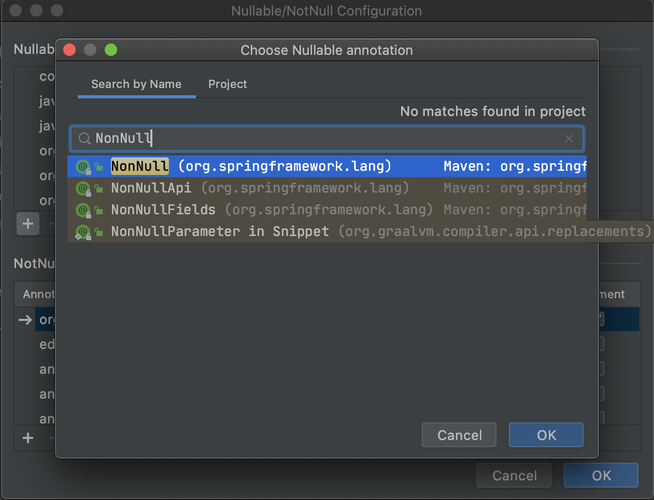654x500 pixels.
Task: Click the green lock icon on NonNullFields row
Action: pyautogui.click(x=98, y=210)
